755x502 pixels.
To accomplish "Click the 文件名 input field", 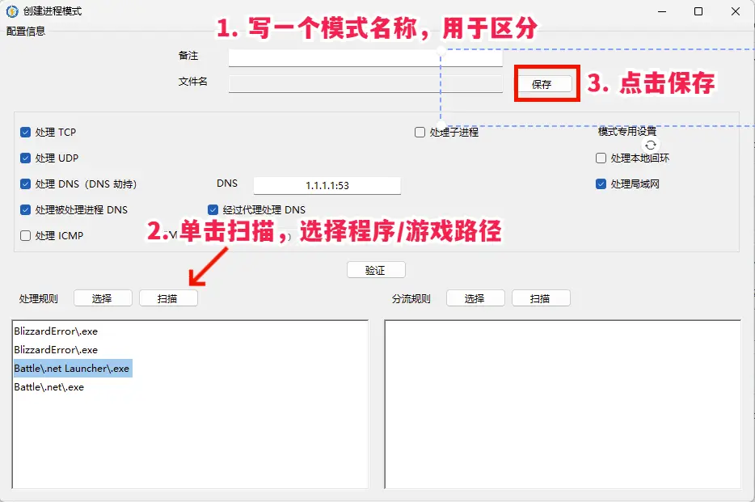I will point(365,84).
